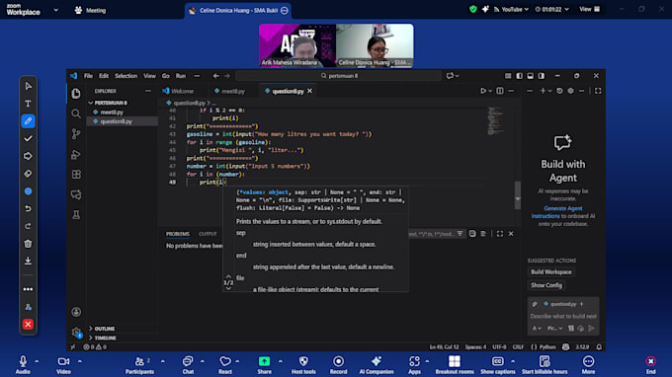Select the annotation Stamp checkmark tool
The height and width of the screenshot is (377, 672).
pyautogui.click(x=28, y=138)
